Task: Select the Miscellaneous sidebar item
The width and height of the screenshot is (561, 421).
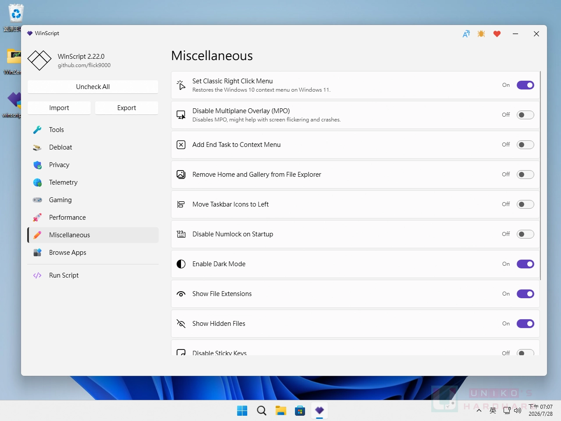Action: [x=93, y=235]
